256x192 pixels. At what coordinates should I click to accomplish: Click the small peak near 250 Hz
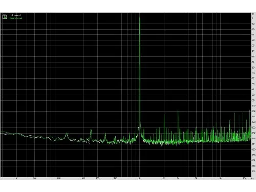91,130
